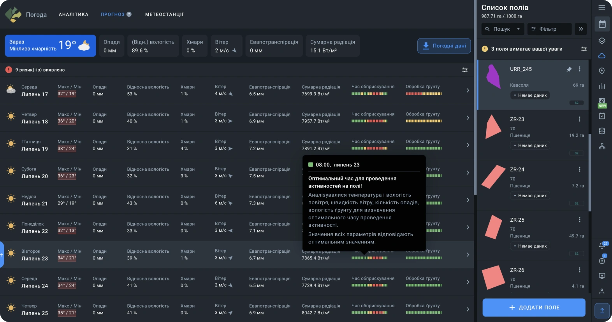Open the notifications bell in sidebar
The image size is (612, 322).
click(x=602, y=246)
